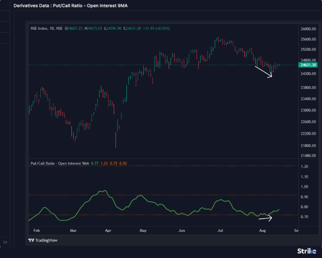
Task: Open the Put/Call Ratio indicator legend
Action: 59,163
